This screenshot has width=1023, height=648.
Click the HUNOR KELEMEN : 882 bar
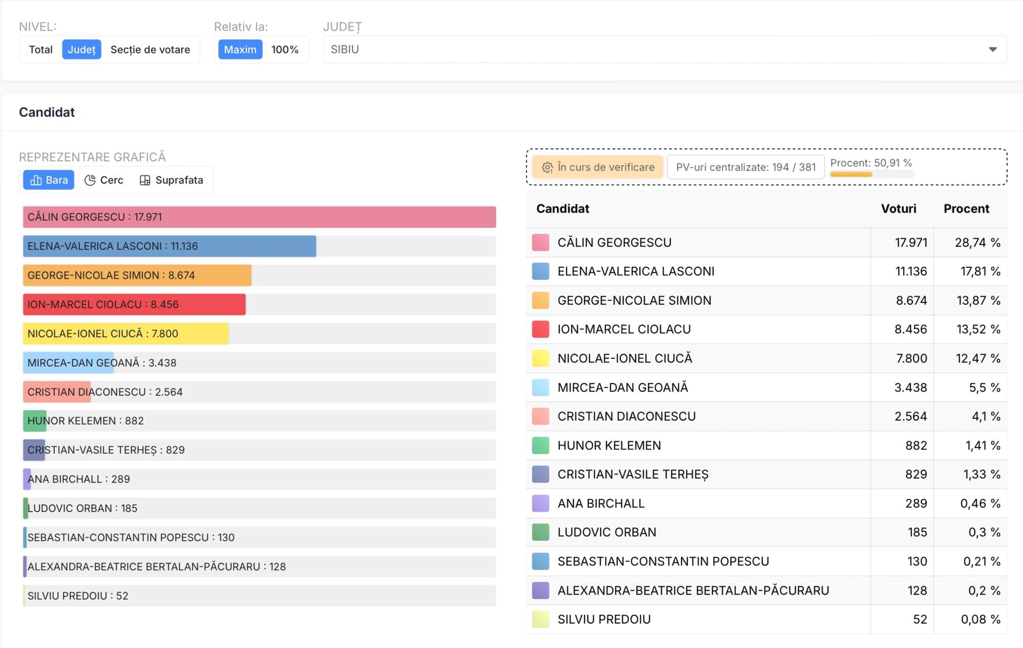[35, 421]
